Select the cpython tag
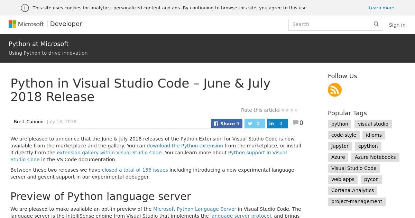This screenshot has height=218, width=415. 368,146
